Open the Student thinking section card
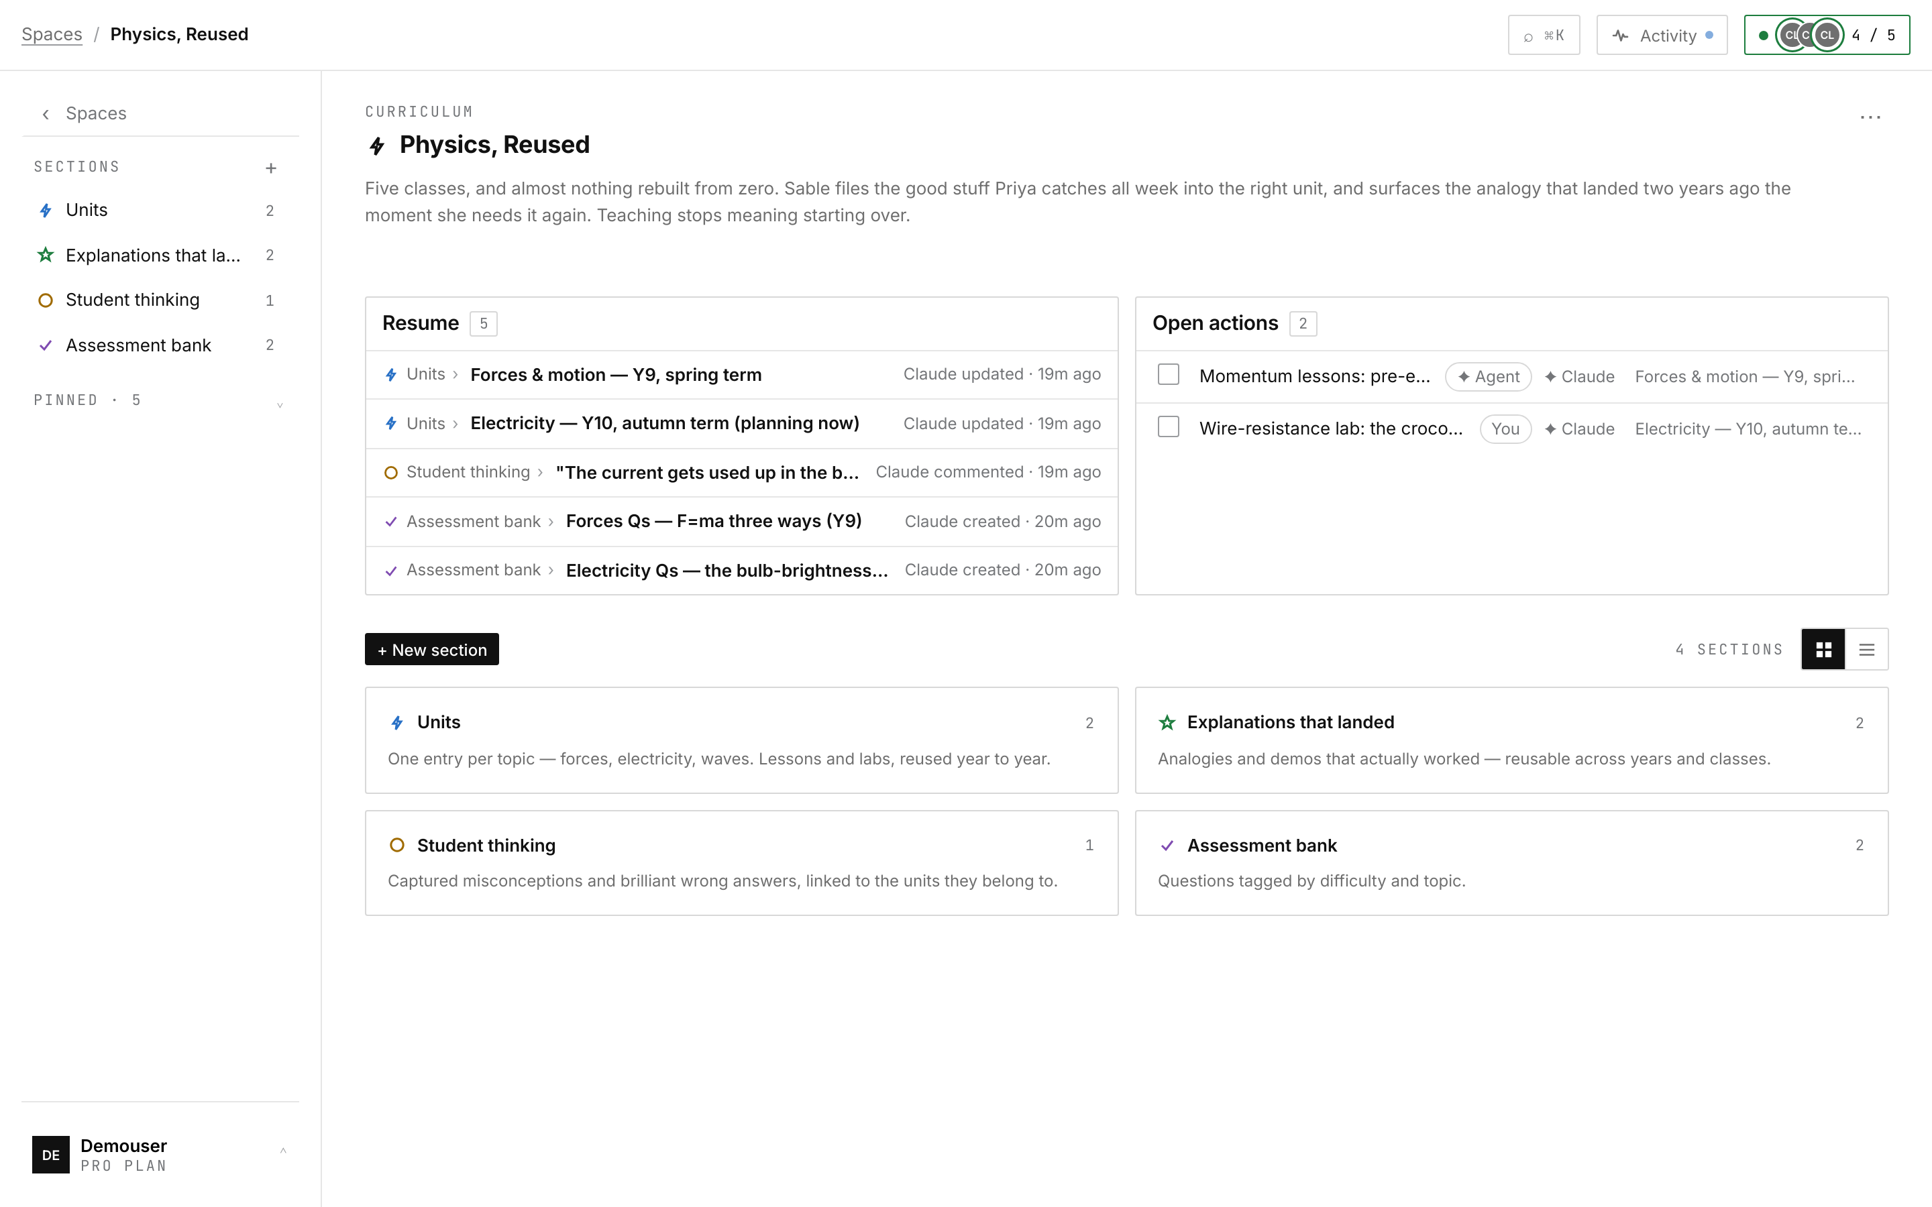Image resolution: width=1932 pixels, height=1207 pixels. 742,863
